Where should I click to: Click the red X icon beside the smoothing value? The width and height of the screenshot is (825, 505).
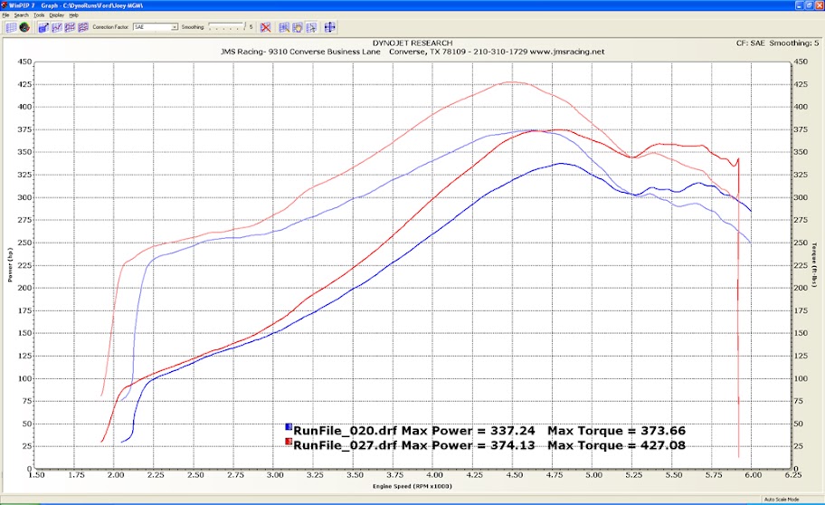coord(266,27)
